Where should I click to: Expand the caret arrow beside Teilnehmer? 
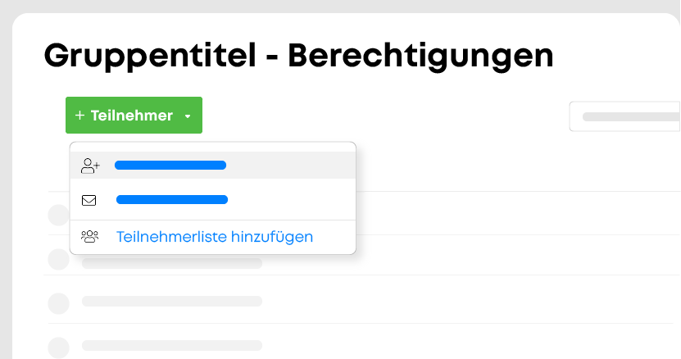pyautogui.click(x=188, y=116)
